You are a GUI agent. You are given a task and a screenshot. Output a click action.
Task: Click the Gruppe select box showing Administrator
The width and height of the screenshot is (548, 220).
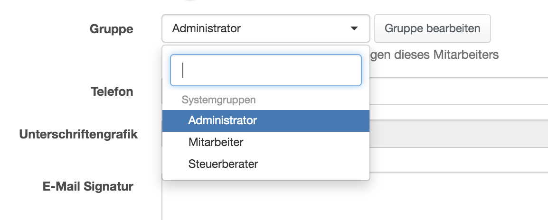coord(256,28)
